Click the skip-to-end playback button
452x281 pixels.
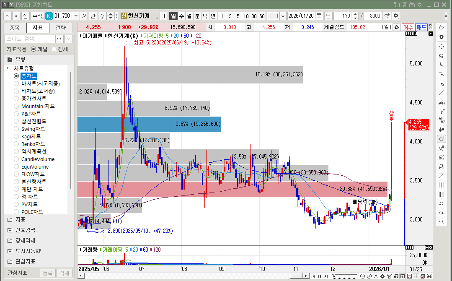coord(326,276)
